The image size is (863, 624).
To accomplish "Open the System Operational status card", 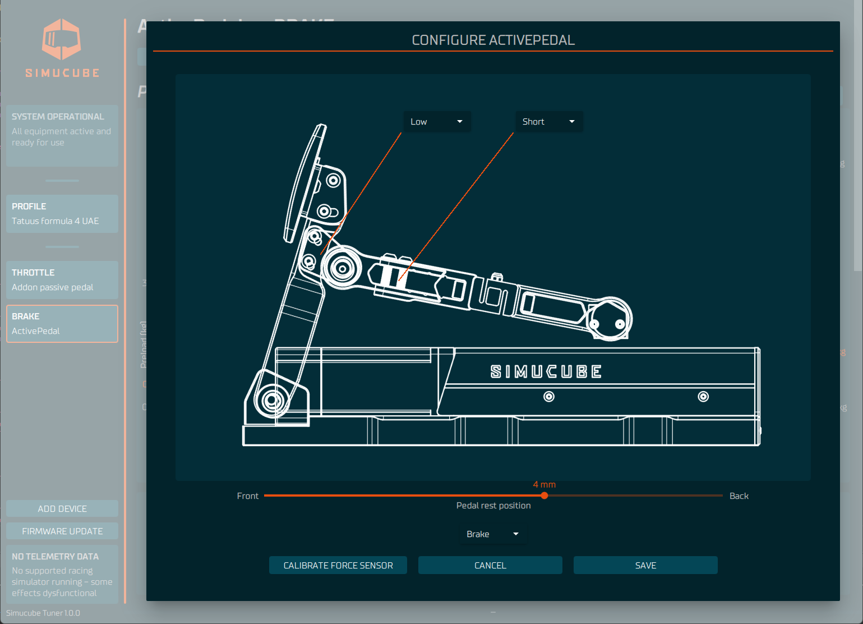I will [x=62, y=136].
